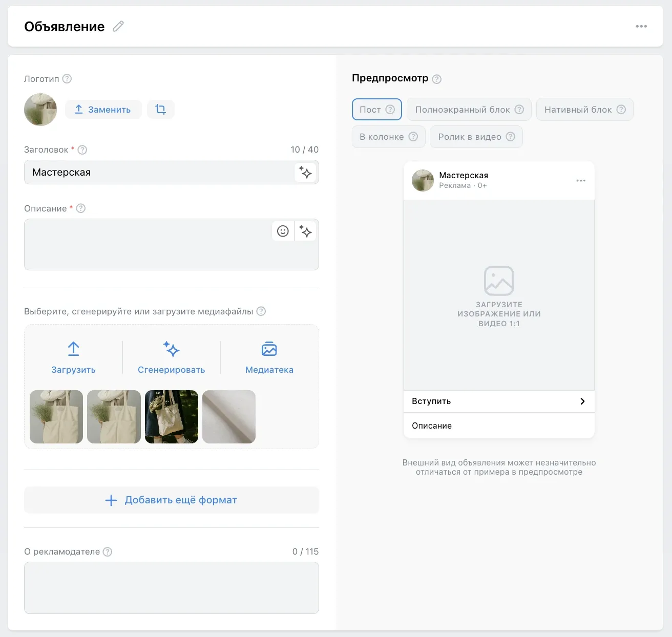Click the Мастерская title in preview card
This screenshot has width=672, height=637.
tap(464, 175)
